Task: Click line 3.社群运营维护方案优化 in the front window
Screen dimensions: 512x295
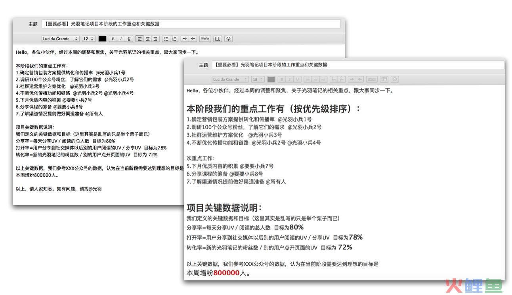Action: 234,135
